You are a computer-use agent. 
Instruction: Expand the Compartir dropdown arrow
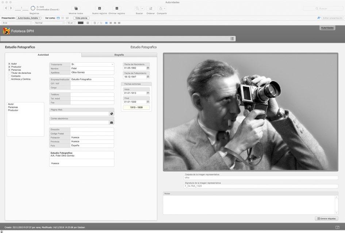tap(165, 8)
